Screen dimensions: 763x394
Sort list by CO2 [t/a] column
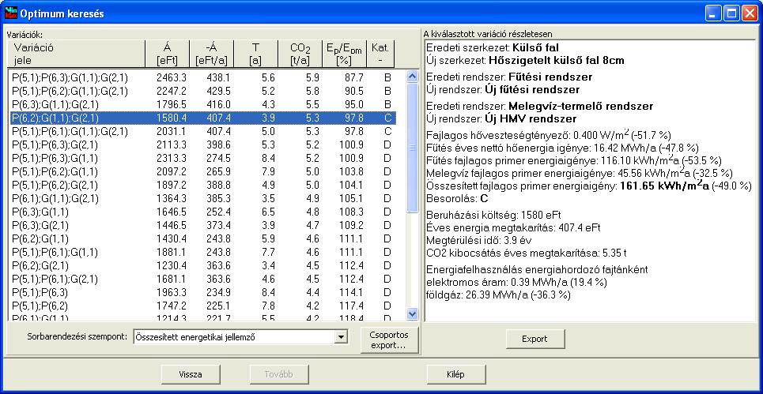pyautogui.click(x=300, y=54)
